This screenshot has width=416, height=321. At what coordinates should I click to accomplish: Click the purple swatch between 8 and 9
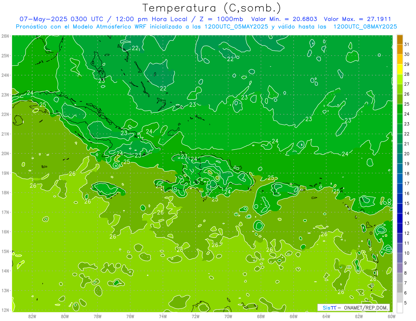pyautogui.click(x=400, y=268)
